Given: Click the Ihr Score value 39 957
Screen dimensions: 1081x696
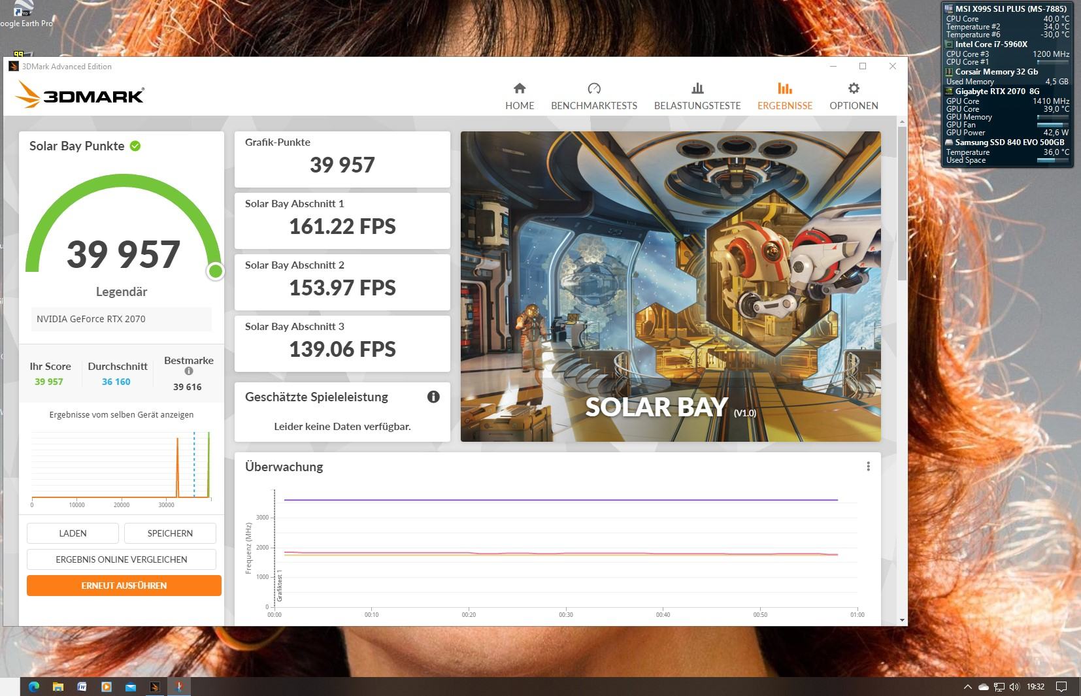Looking at the screenshot, I should coord(49,382).
